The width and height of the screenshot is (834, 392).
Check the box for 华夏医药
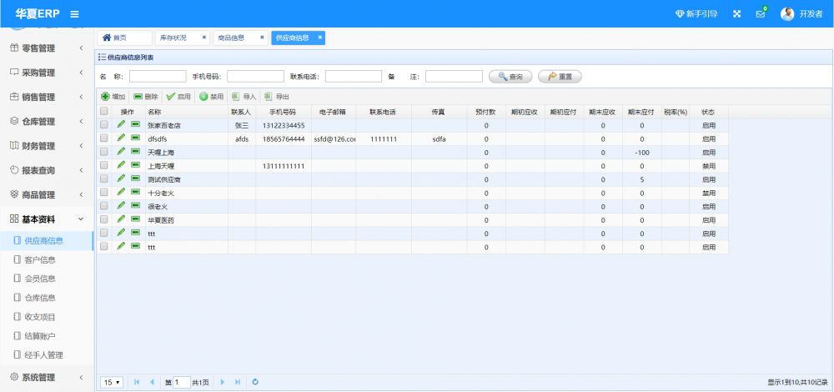tap(103, 219)
